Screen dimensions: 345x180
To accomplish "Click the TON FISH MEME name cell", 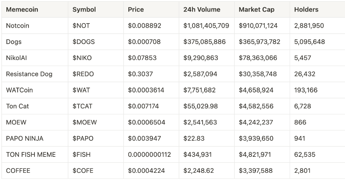I will [31, 154].
